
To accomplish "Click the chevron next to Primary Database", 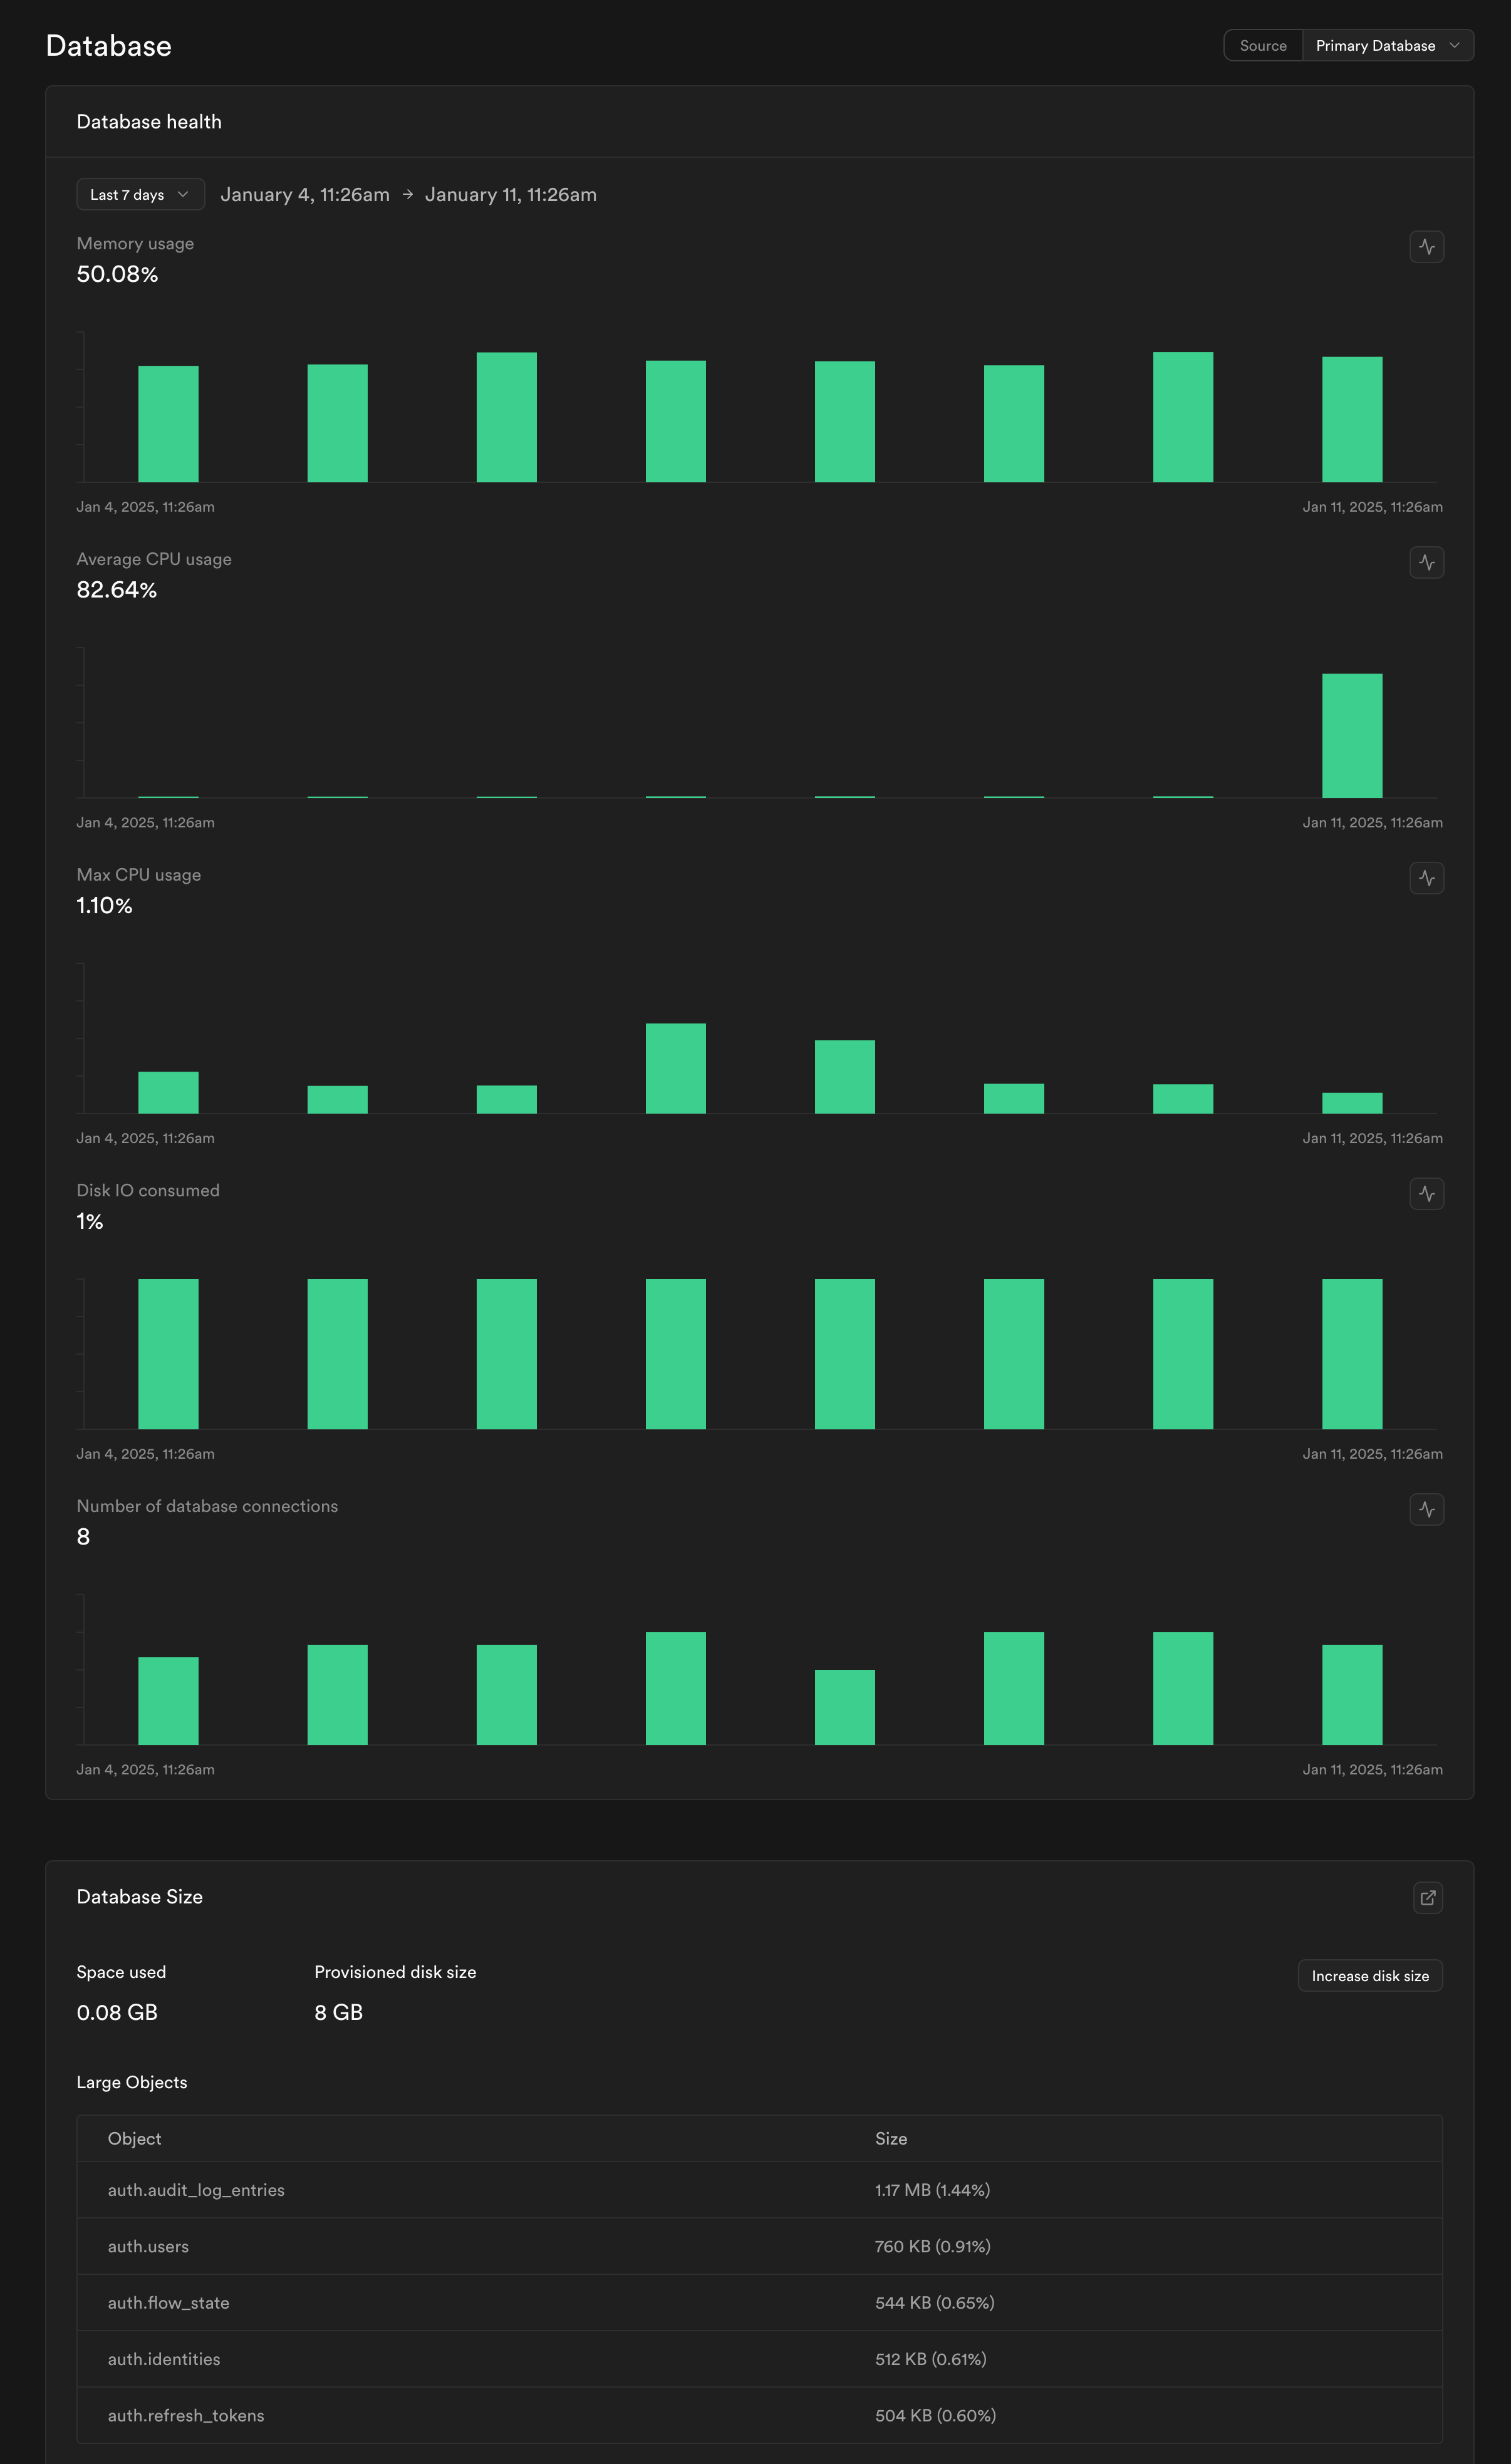I will tap(1455, 45).
